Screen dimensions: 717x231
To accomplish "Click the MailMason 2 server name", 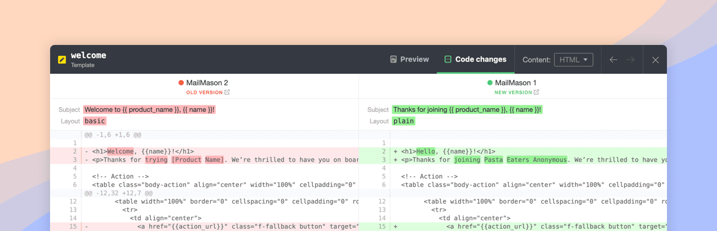I will [x=207, y=82].
